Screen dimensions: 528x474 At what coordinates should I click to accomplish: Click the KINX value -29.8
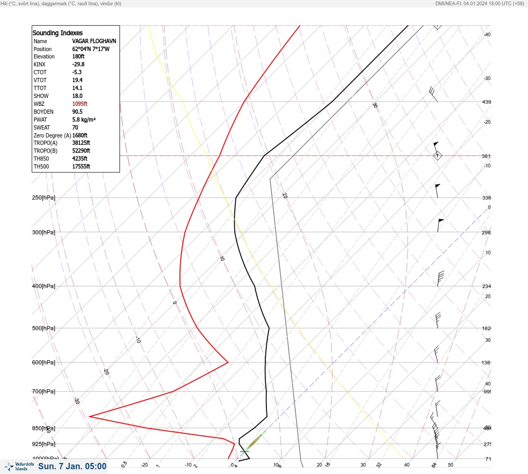(x=78, y=64)
